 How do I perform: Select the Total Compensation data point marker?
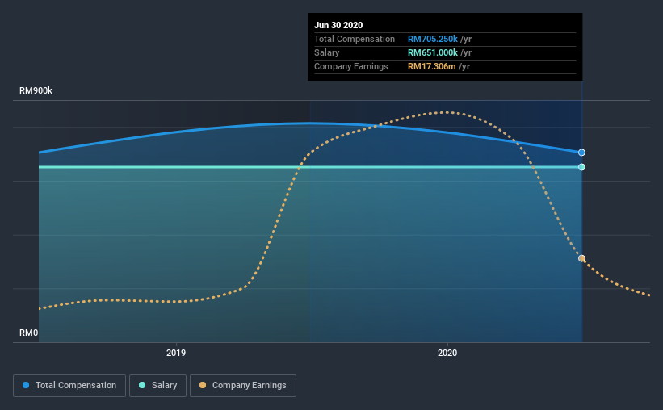pyautogui.click(x=581, y=153)
